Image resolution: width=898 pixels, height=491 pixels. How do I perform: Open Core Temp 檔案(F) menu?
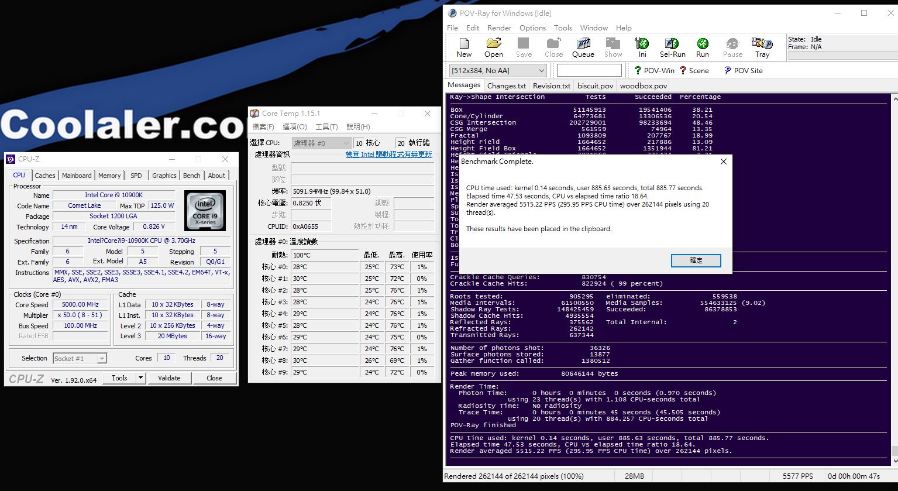pyautogui.click(x=263, y=127)
